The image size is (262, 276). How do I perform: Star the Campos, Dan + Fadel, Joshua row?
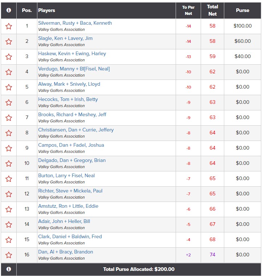click(9, 149)
